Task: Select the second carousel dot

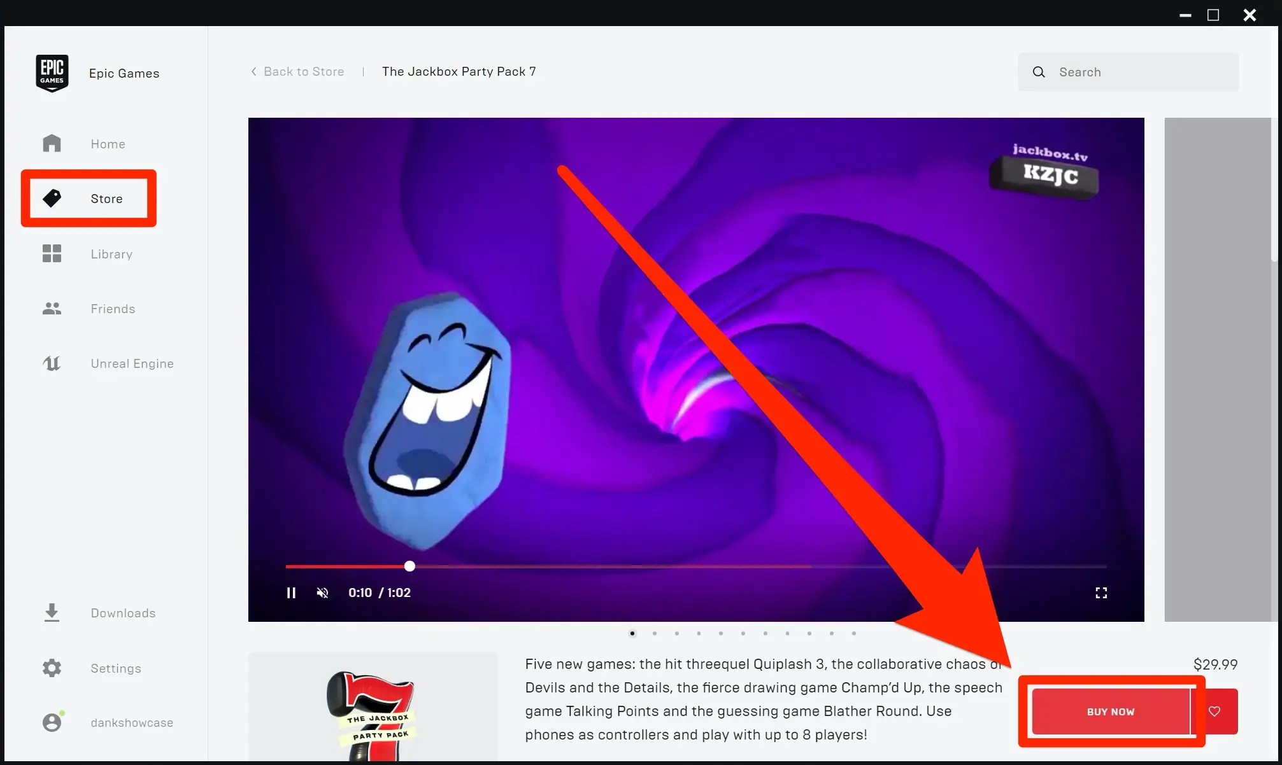Action: point(655,633)
